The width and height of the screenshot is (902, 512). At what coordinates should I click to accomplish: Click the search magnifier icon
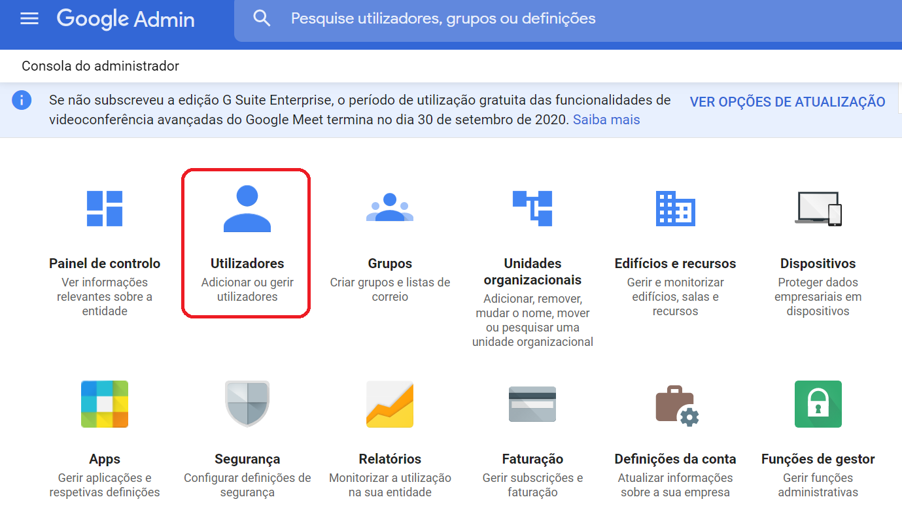262,19
